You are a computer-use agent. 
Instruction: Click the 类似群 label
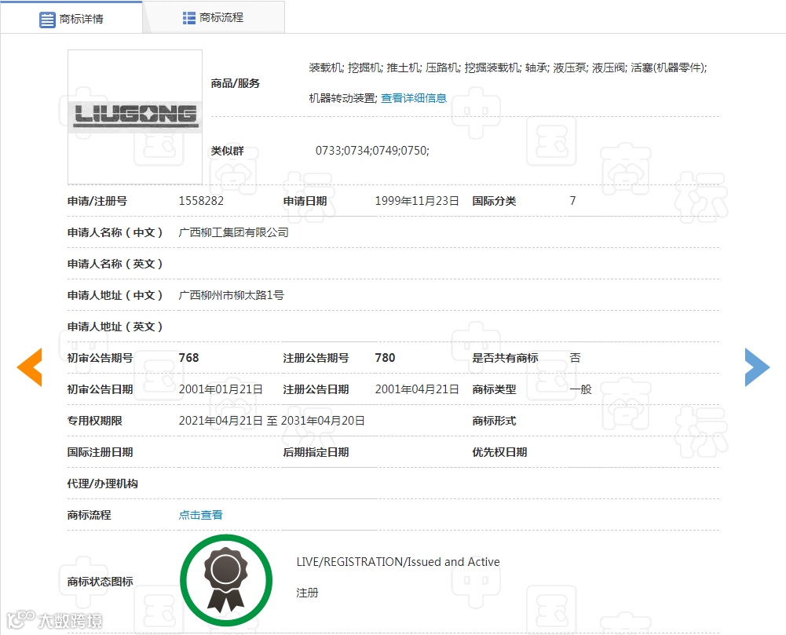click(227, 151)
